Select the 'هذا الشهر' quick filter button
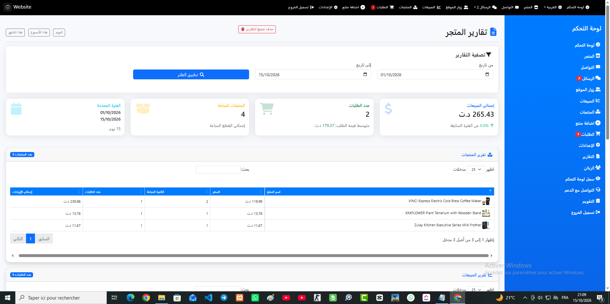The image size is (610, 304). click(15, 32)
